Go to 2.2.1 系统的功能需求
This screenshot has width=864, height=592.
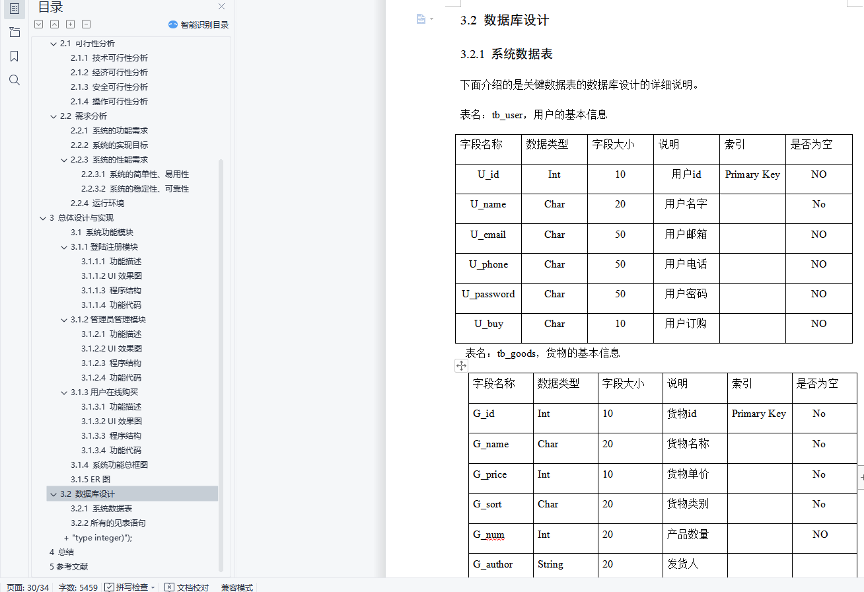click(109, 131)
